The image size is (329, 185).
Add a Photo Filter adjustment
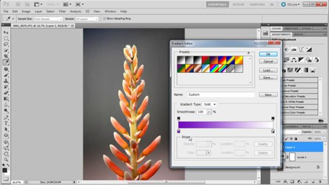309,60
